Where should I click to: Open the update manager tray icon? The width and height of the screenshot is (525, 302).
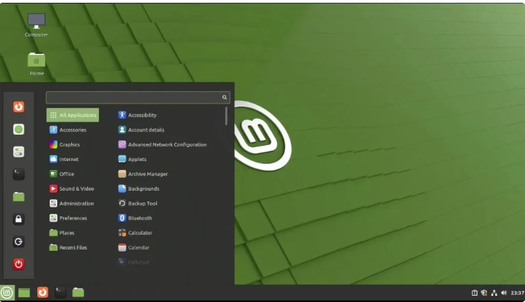(x=475, y=293)
